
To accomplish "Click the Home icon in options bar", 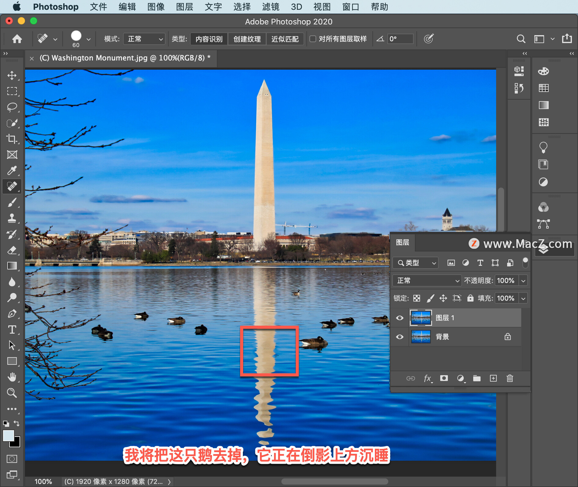I will 17,39.
